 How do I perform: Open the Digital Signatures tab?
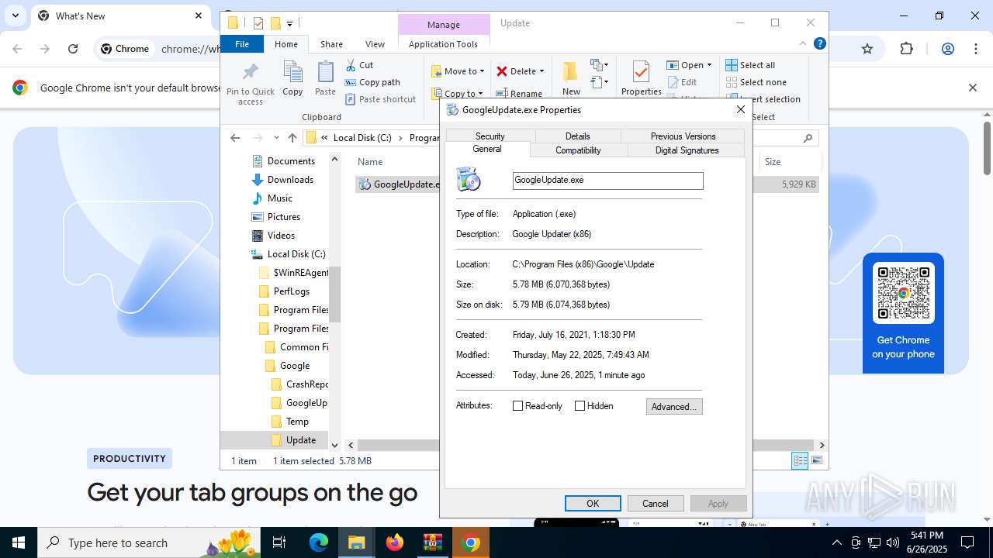(687, 150)
